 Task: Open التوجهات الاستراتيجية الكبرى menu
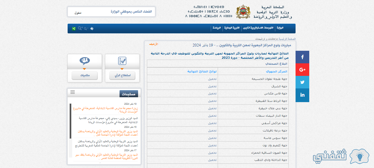tap(258, 28)
